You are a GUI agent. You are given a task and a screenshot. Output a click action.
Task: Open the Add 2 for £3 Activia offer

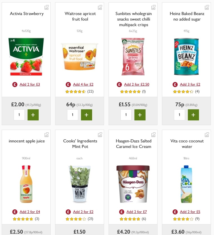[29, 84]
